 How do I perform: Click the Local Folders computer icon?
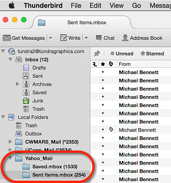(x=11, y=117)
